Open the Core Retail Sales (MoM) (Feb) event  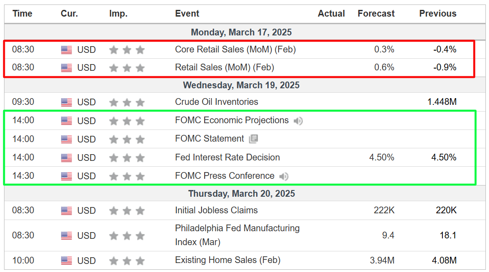pos(236,49)
